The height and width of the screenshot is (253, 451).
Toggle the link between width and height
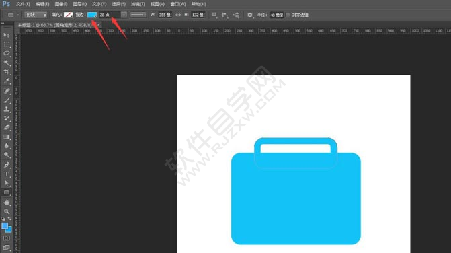(178, 15)
